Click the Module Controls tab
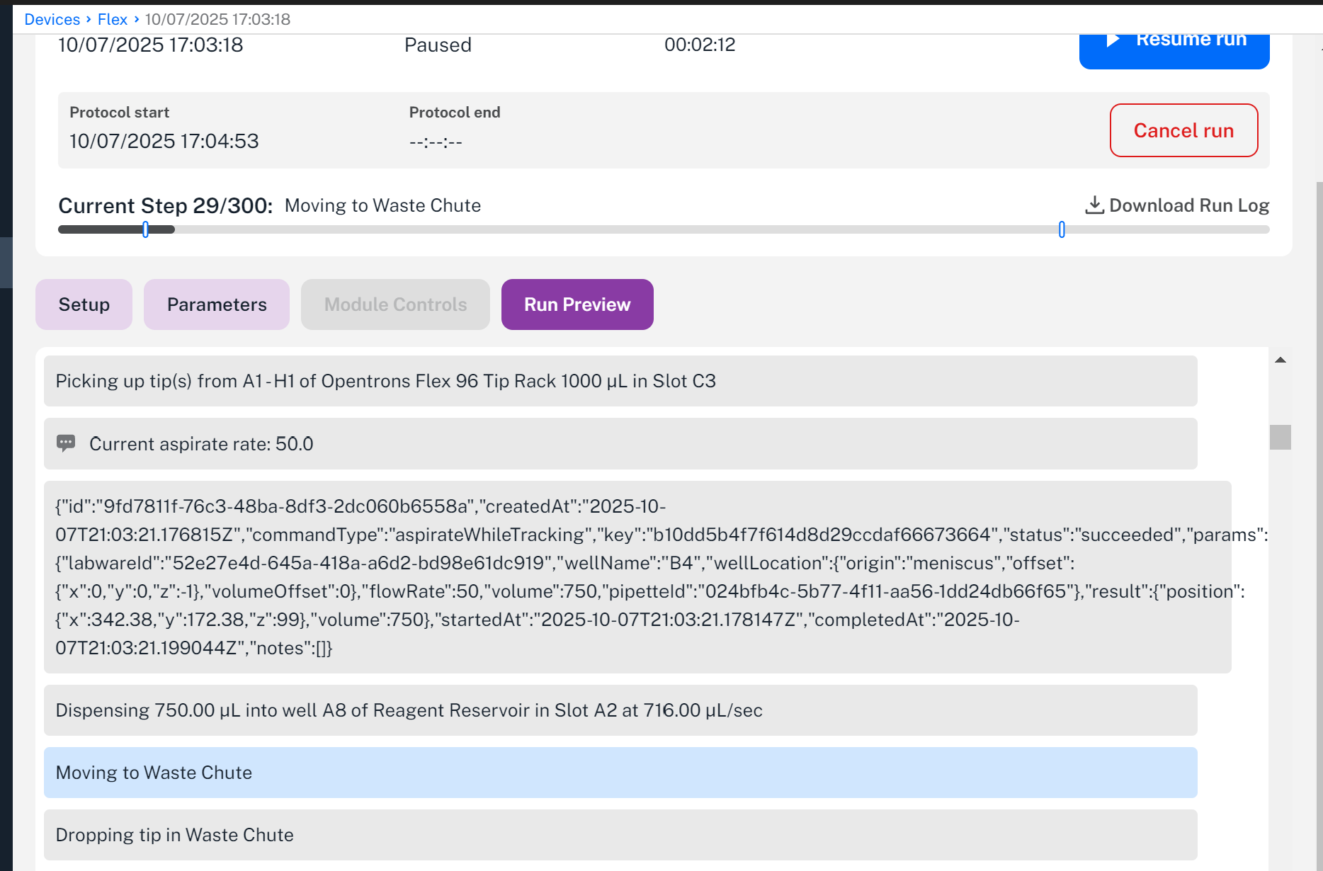Screen dimensions: 1323x871 click(395, 304)
